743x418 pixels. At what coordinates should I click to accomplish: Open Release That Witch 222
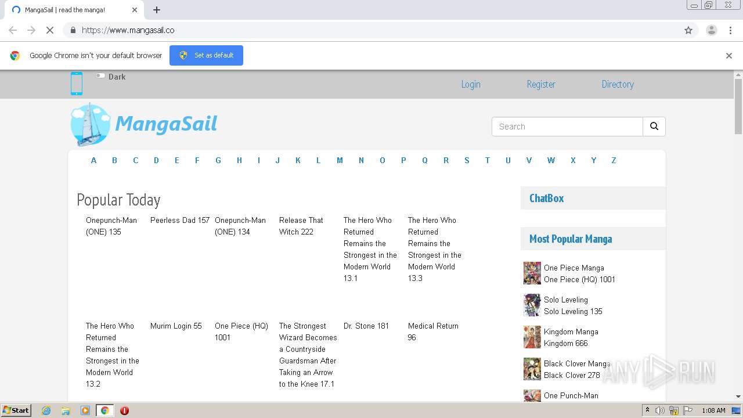301,226
